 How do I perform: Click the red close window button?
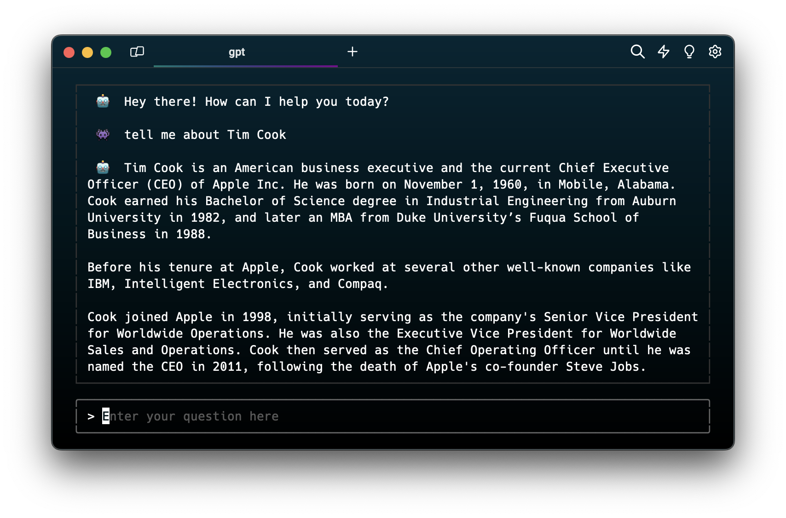(x=69, y=52)
